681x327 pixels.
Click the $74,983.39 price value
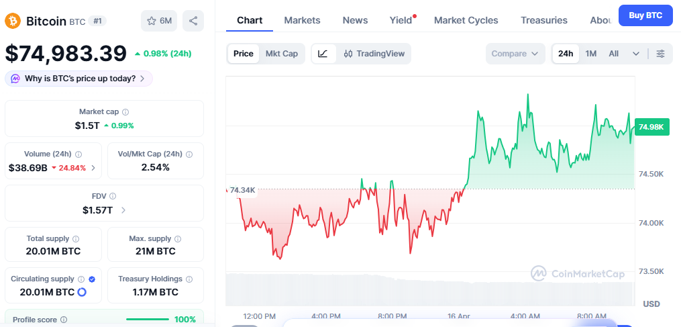66,54
